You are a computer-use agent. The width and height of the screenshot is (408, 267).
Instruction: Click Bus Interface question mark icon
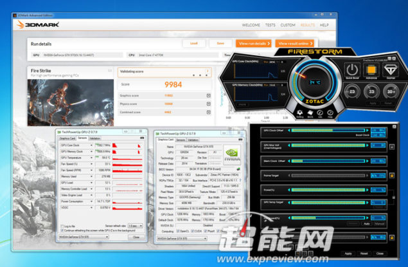pyautogui.click(x=240, y=180)
